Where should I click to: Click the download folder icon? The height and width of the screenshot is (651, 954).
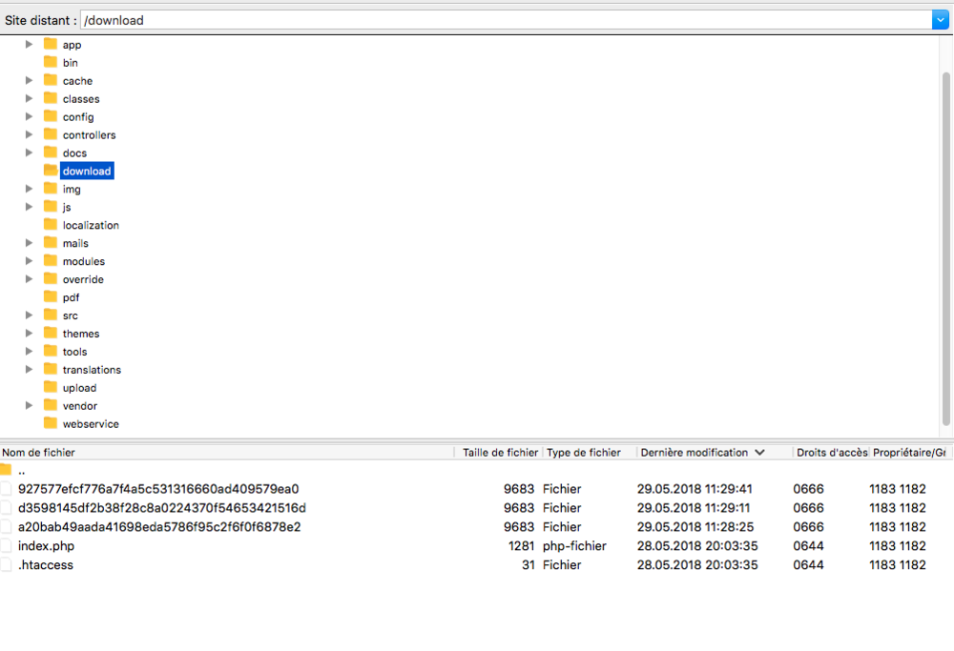52,171
